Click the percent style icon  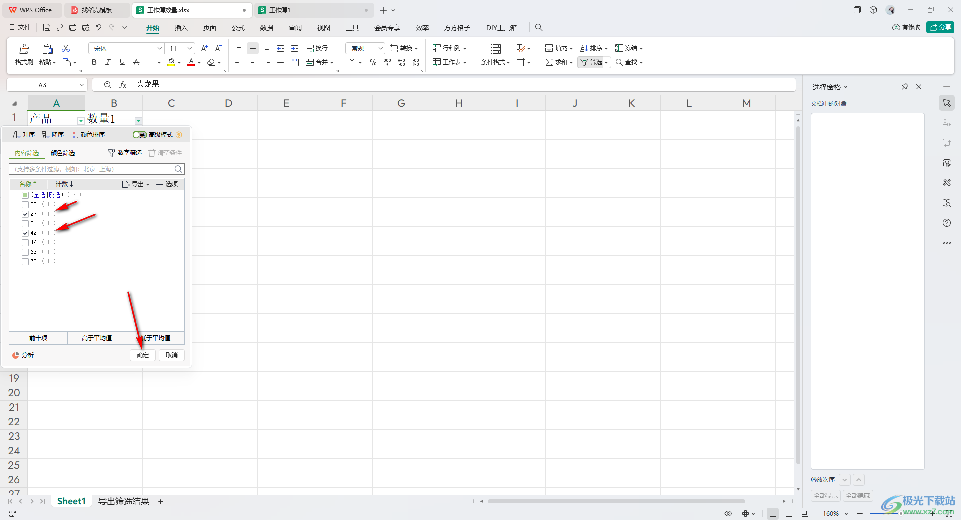click(373, 62)
